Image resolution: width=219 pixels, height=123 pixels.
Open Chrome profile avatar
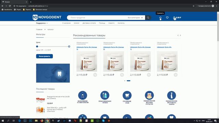(x=213, y=6)
